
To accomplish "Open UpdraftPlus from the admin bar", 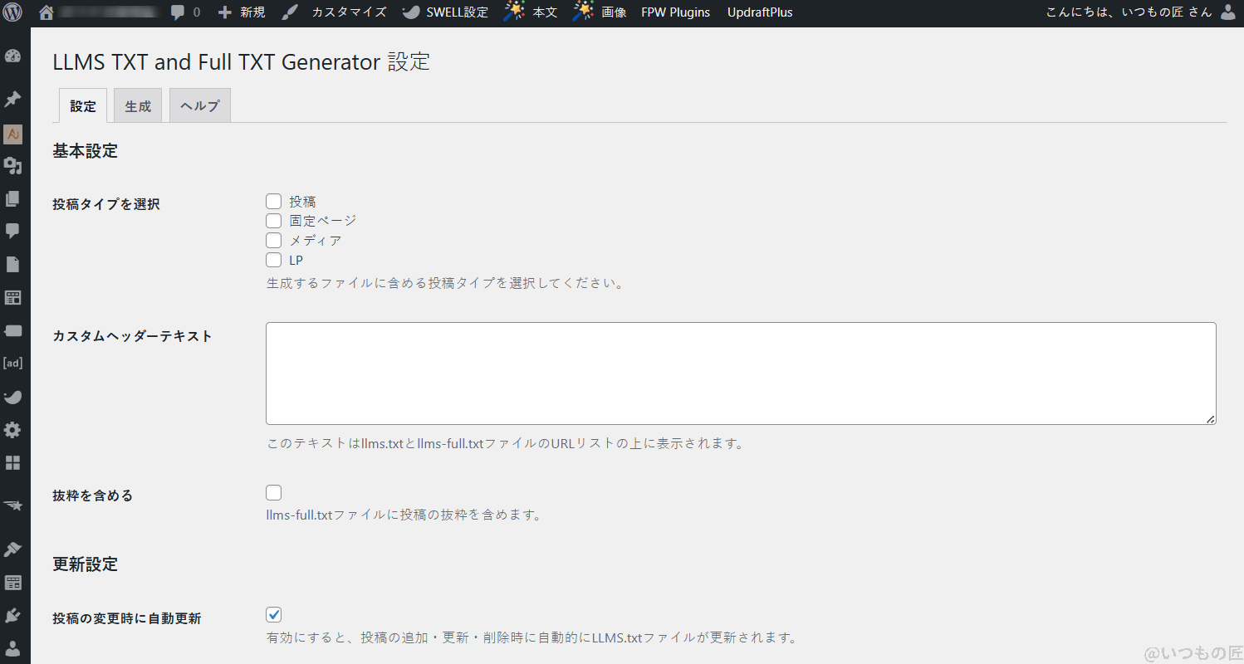I will 759,12.
